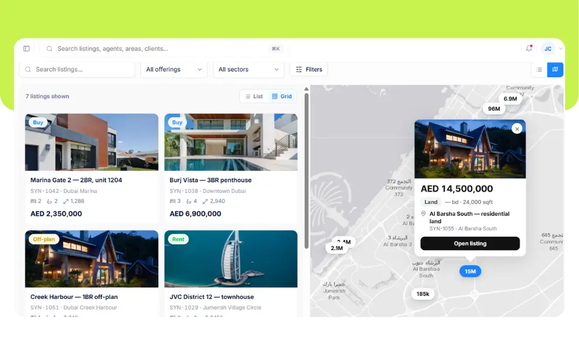Click the magnifier icon in global search
Screen dimensions: 579x355
point(50,49)
